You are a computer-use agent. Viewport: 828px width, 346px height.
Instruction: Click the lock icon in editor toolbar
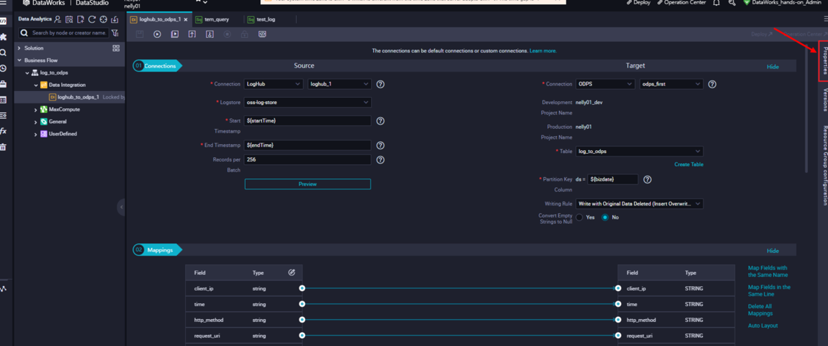(244, 34)
